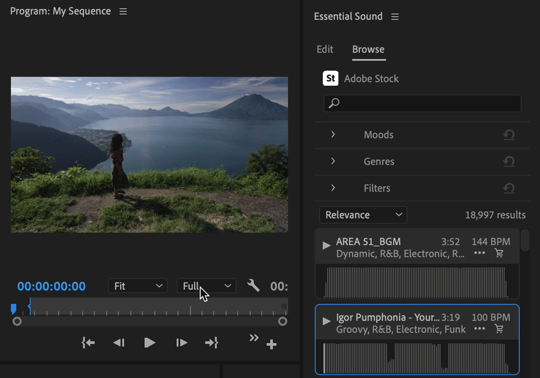Reset the Moods filter

pos(508,135)
